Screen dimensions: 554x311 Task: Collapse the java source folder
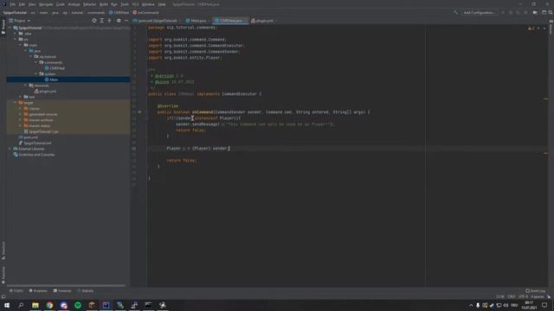[x=26, y=51]
